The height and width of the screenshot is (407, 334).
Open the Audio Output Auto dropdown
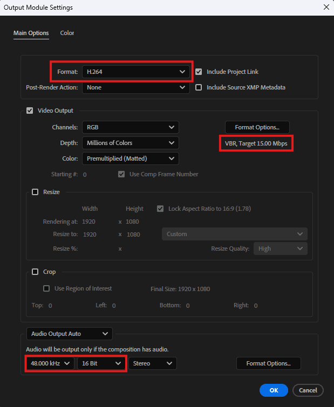pos(69,334)
